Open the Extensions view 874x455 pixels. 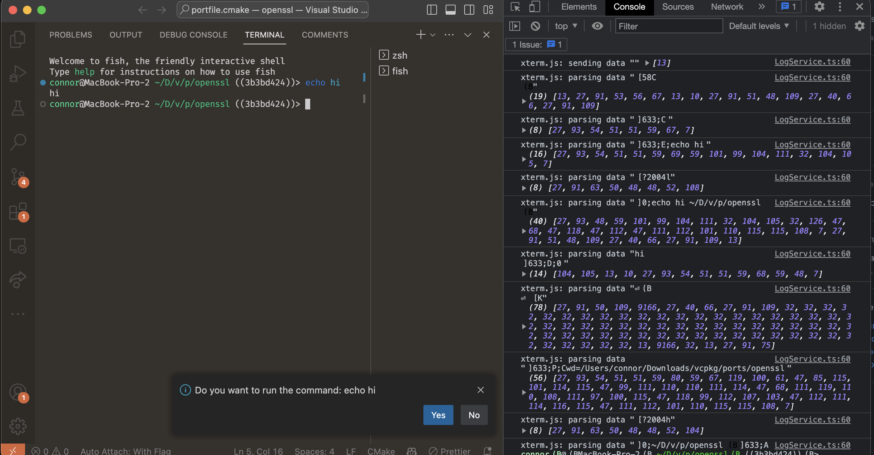pos(19,212)
